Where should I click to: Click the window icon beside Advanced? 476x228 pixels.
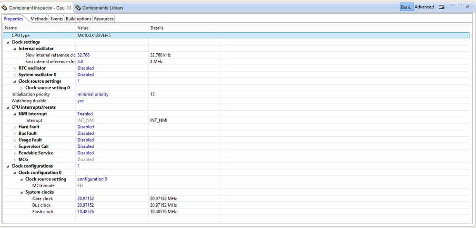pyautogui.click(x=441, y=7)
